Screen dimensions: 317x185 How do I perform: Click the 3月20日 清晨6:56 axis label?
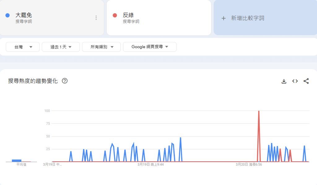click(249, 165)
